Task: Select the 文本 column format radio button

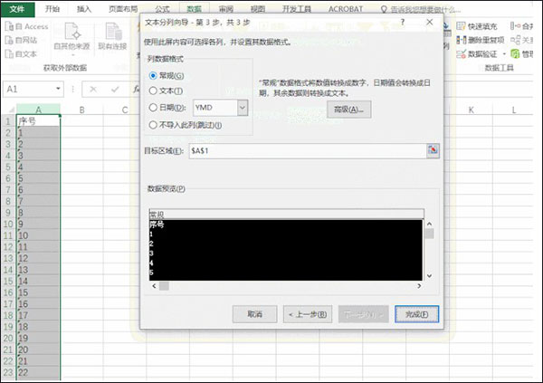Action: click(x=152, y=91)
